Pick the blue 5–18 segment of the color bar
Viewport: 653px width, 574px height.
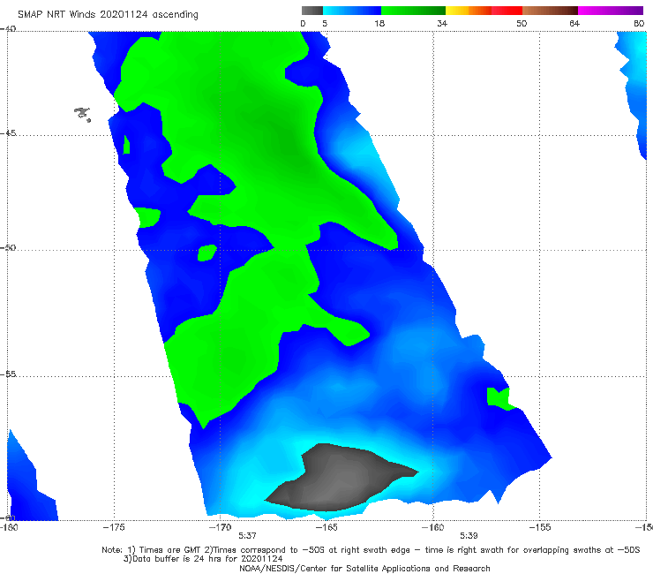click(352, 11)
